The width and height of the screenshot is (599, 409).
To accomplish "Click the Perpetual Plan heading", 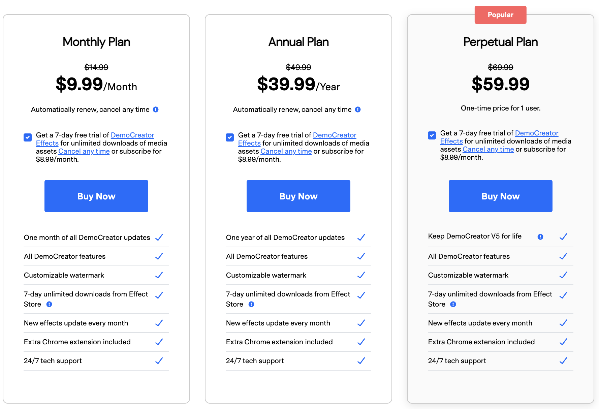I will click(x=500, y=42).
